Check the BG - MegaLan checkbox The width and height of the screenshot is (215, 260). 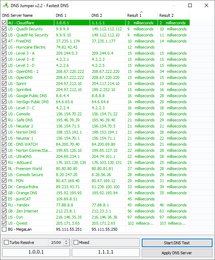(x=4, y=229)
